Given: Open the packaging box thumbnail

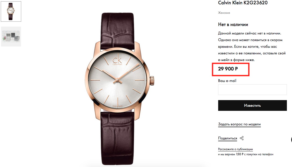Looking at the screenshot, I should pyautogui.click(x=11, y=36).
